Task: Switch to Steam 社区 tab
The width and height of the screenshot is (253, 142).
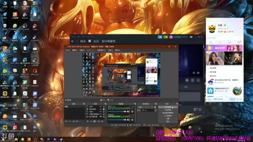Action: pyautogui.click(x=96, y=41)
